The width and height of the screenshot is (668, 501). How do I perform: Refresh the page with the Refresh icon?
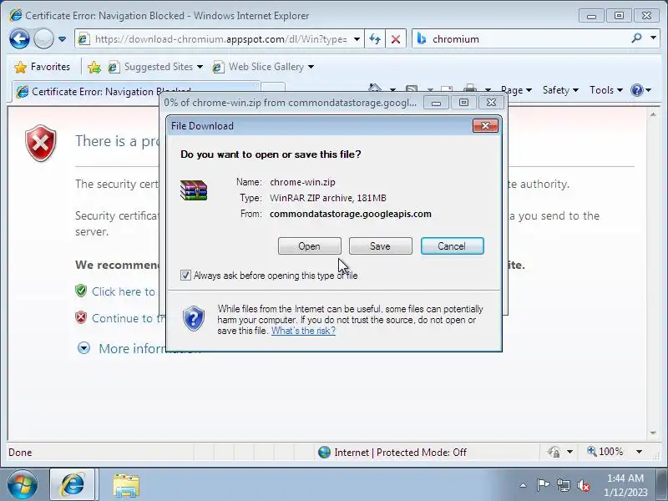point(375,39)
